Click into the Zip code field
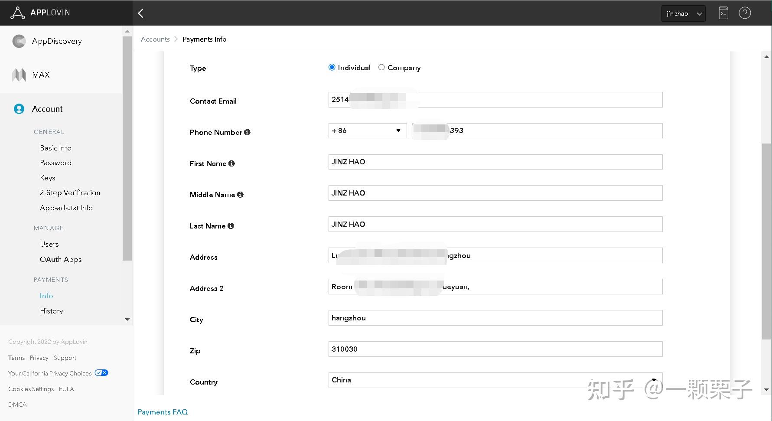This screenshot has height=421, width=772. [x=495, y=349]
